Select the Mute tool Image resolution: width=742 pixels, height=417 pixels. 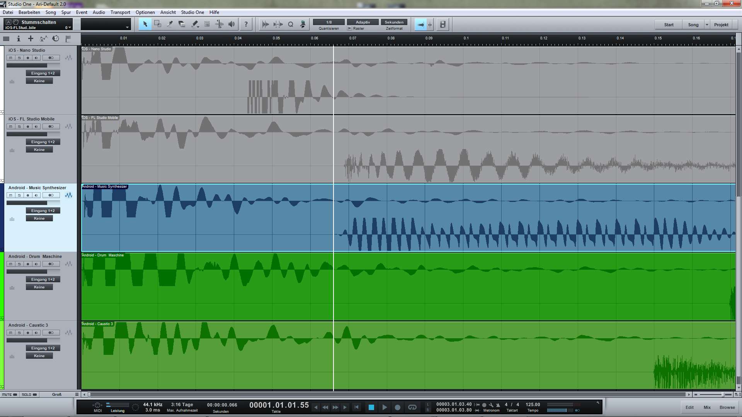207,24
